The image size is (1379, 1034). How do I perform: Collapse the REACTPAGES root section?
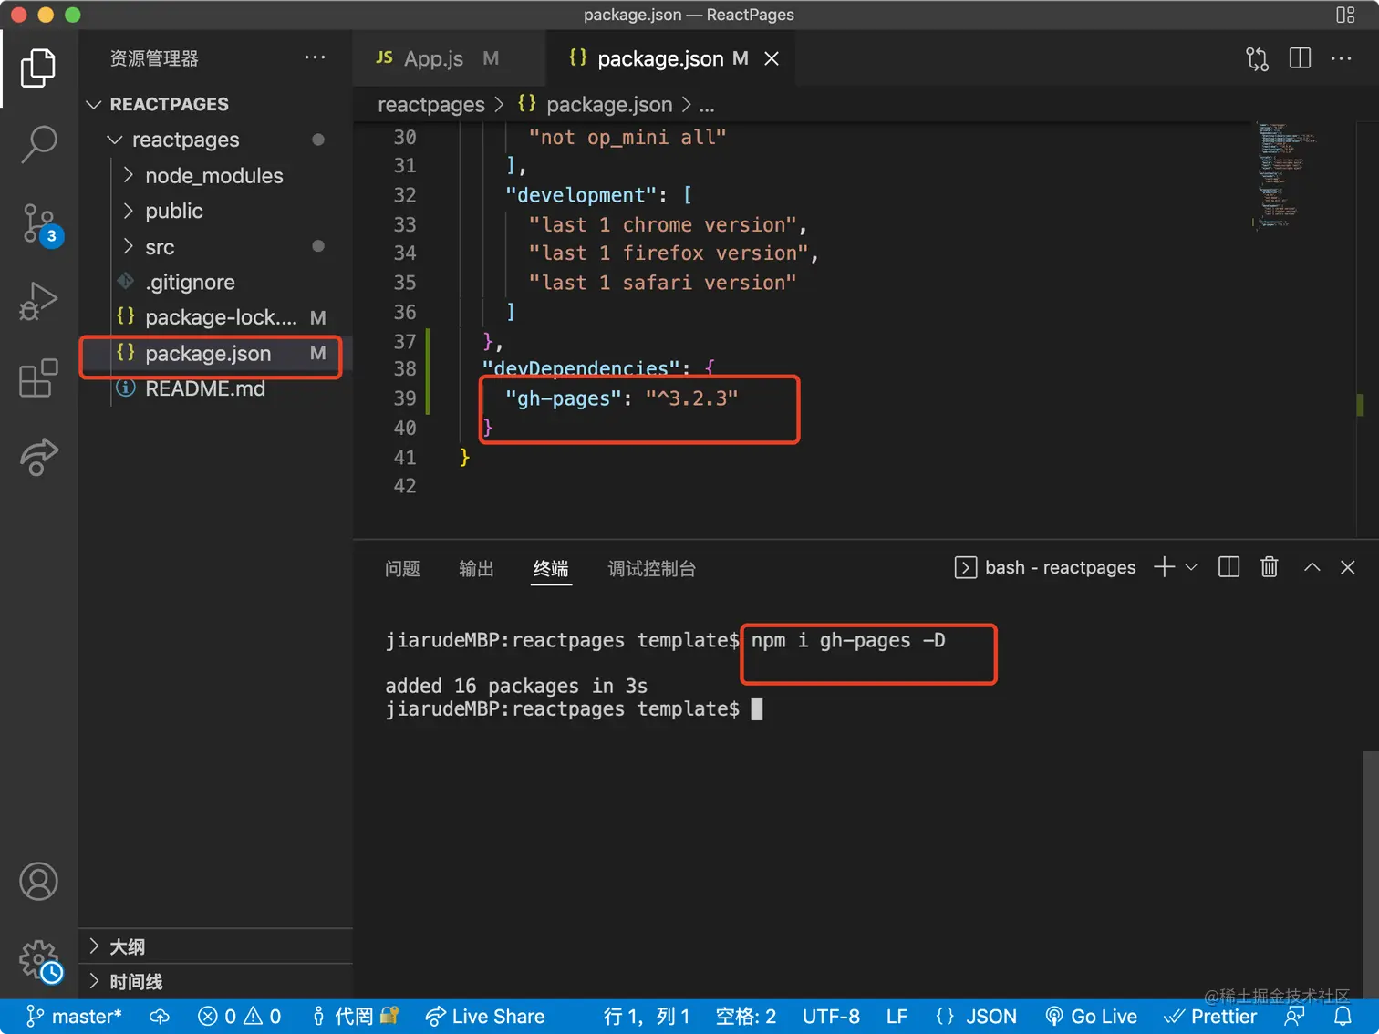[x=93, y=104]
